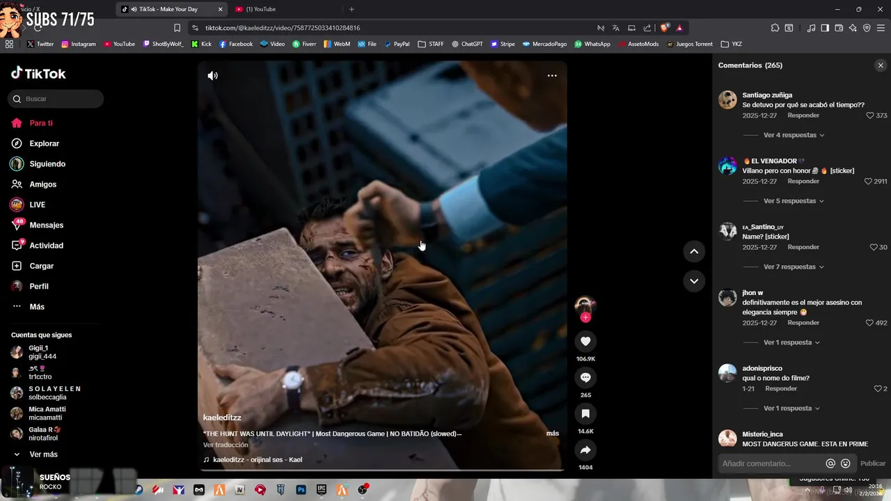
Task: Focus the Buscar search field
Action: pos(56,99)
